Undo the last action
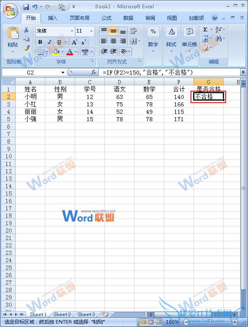 [x=35, y=7]
